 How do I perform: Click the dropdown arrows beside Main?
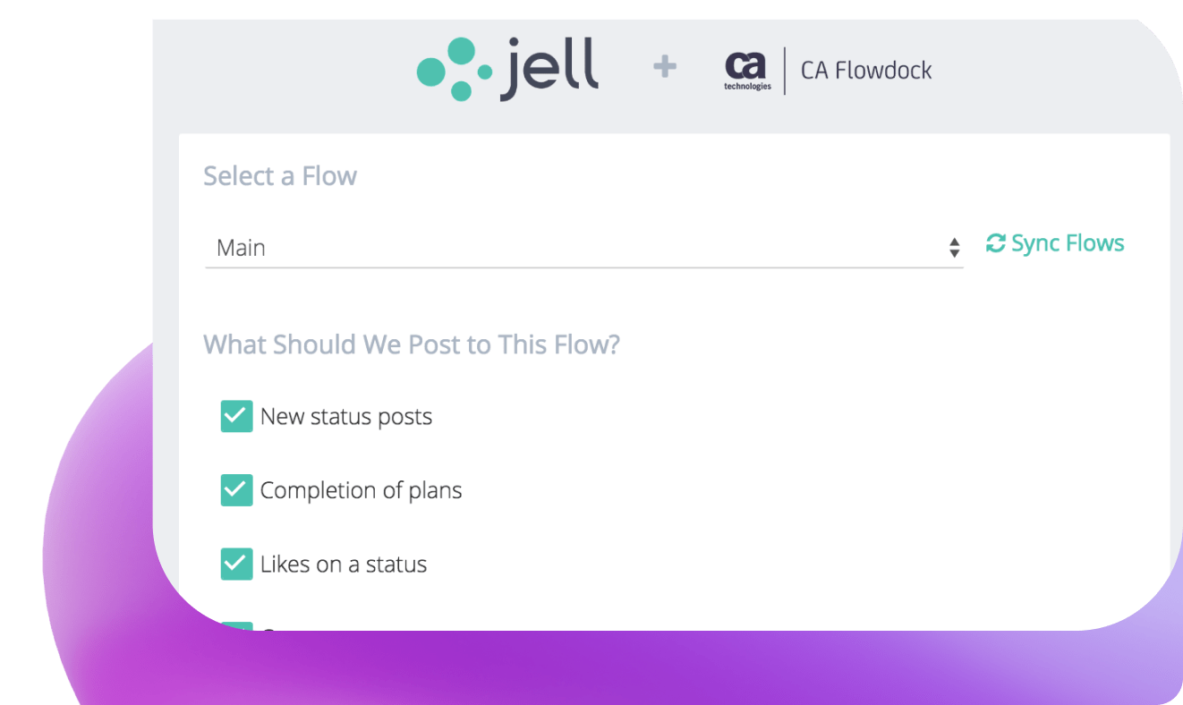(x=954, y=248)
